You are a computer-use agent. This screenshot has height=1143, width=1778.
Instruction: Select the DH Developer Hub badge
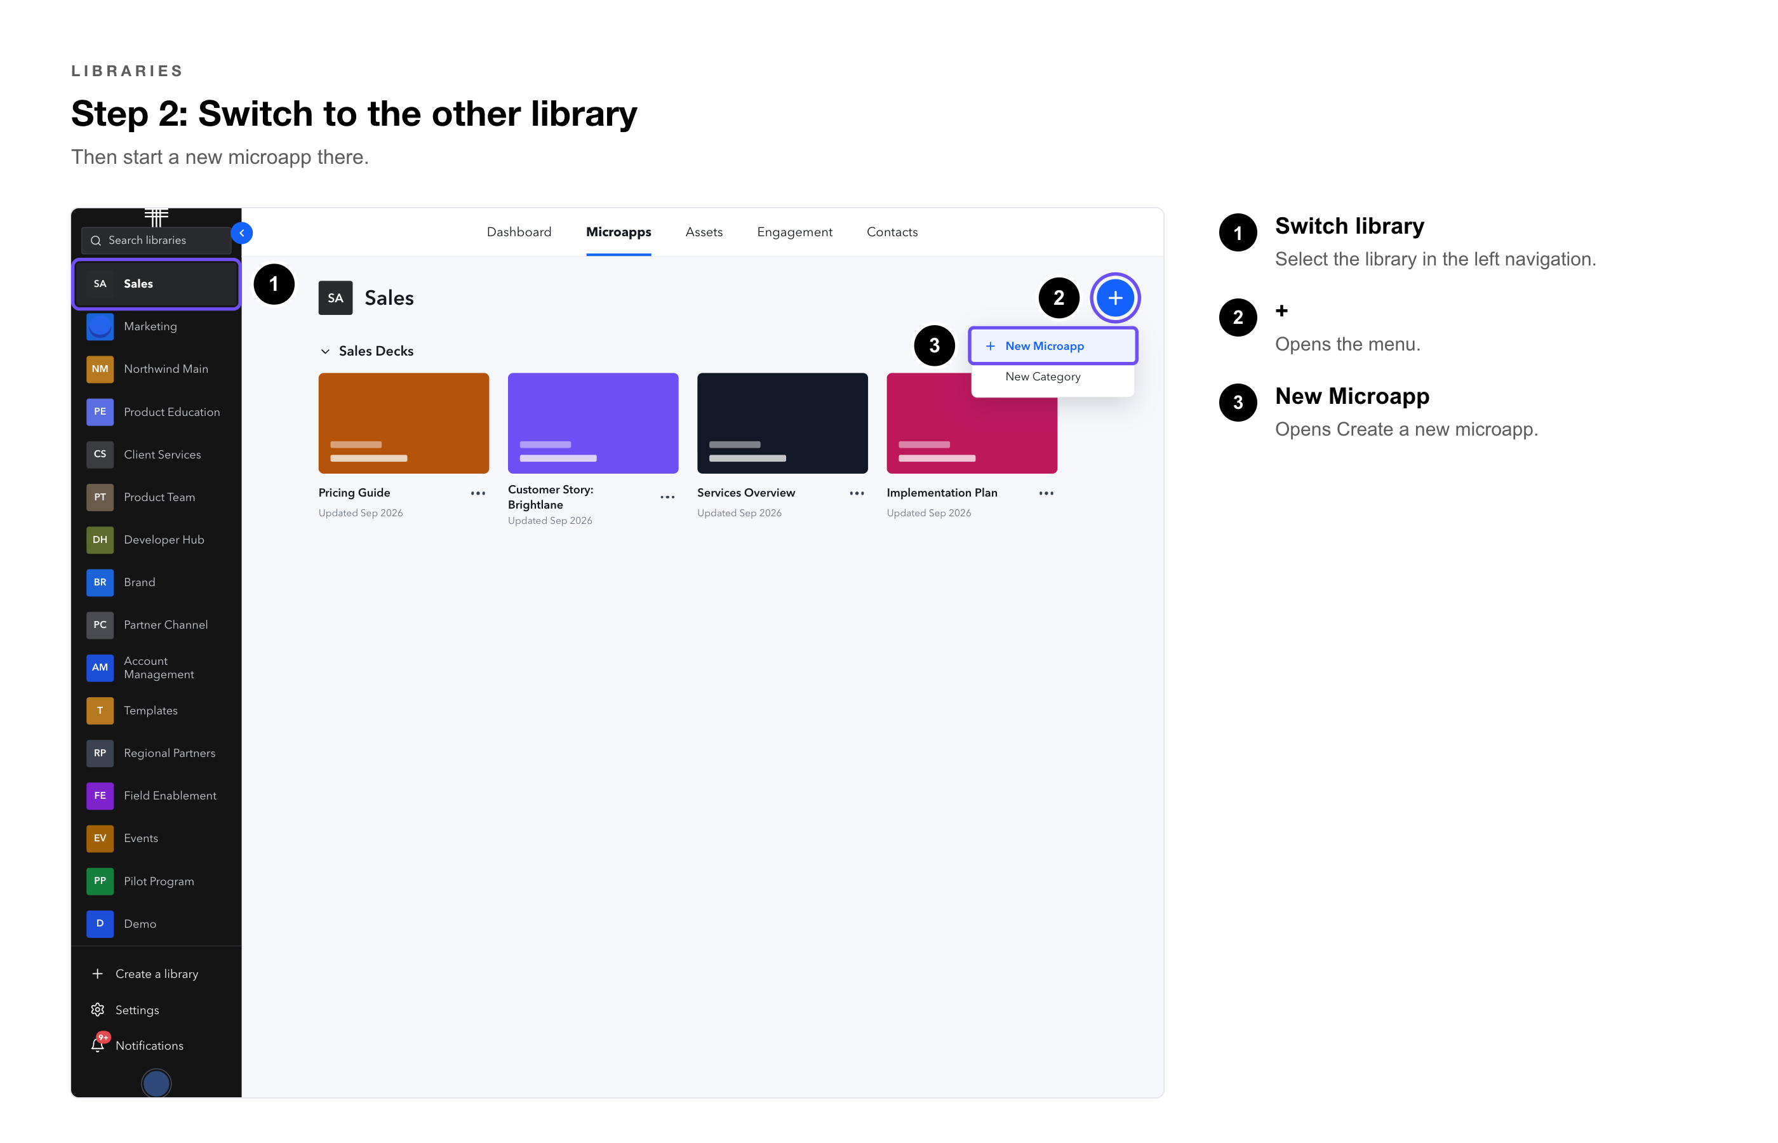click(100, 540)
